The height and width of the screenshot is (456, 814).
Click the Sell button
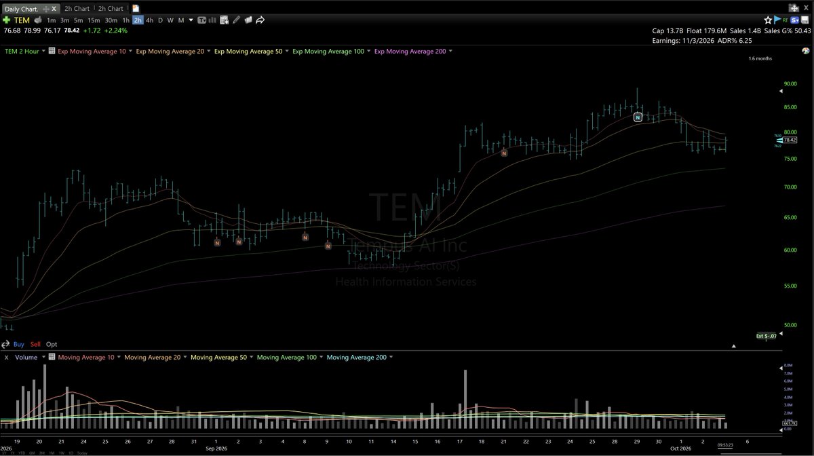[x=35, y=344]
